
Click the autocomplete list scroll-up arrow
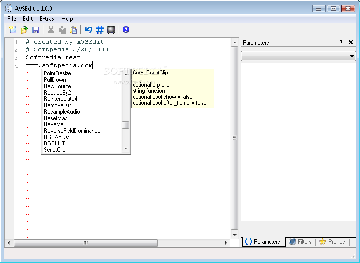pyautogui.click(x=126, y=74)
